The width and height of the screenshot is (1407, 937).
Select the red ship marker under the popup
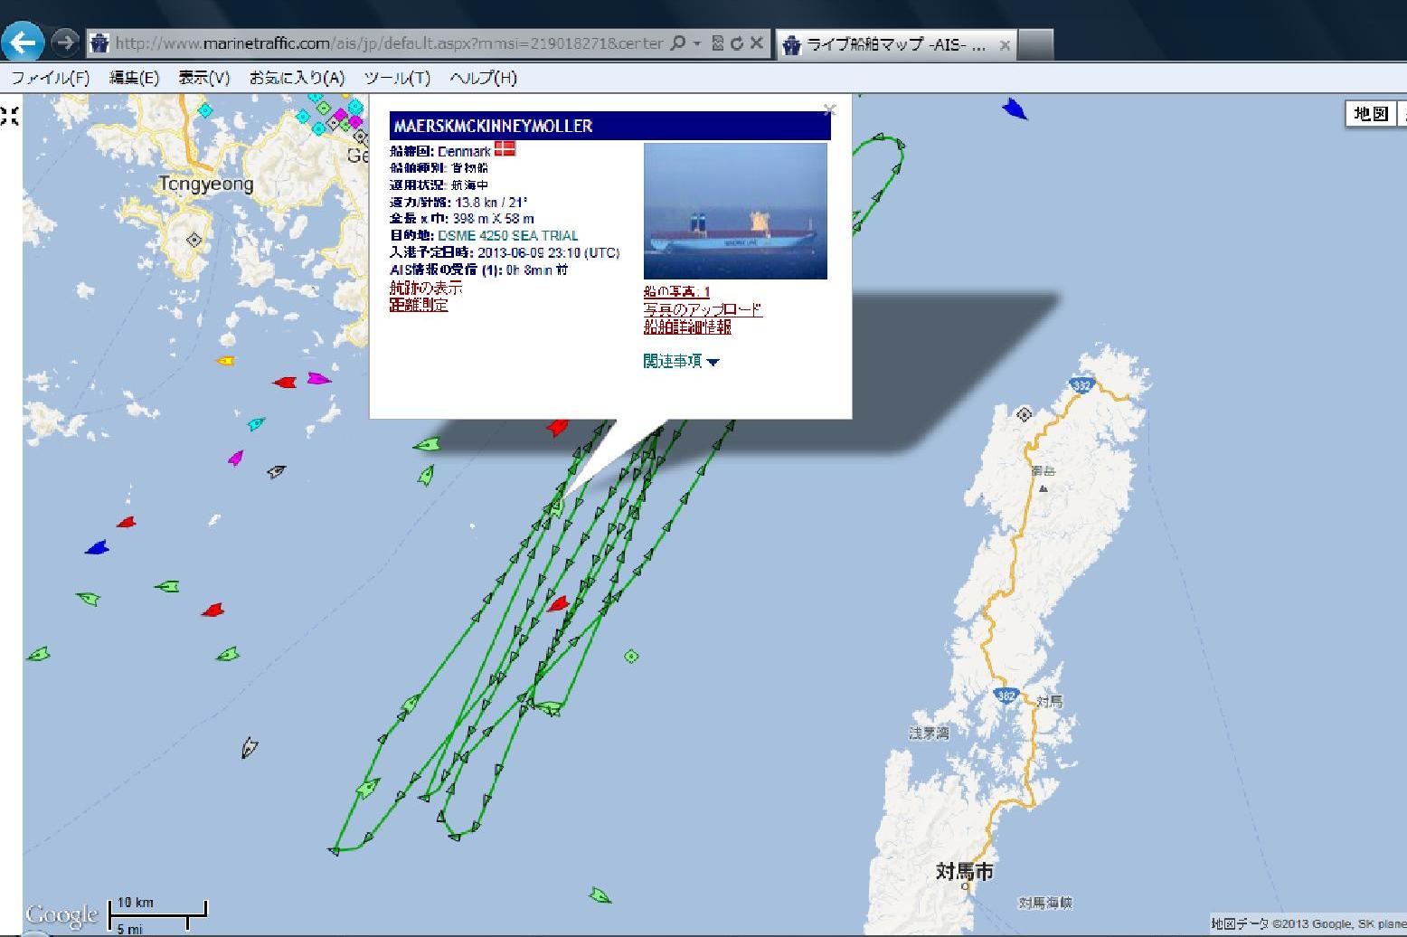[x=558, y=427]
